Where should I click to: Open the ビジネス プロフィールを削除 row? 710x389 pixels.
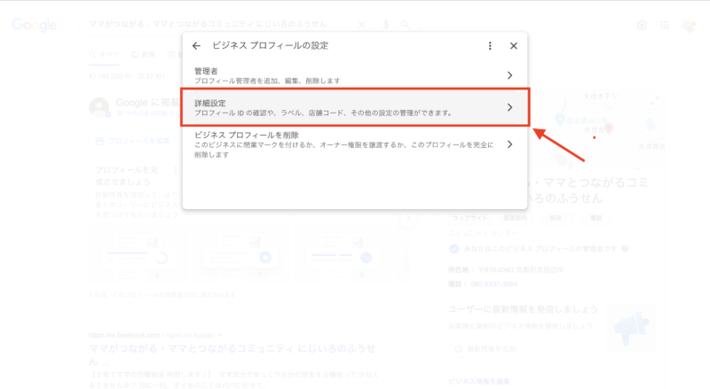pyautogui.click(x=355, y=144)
